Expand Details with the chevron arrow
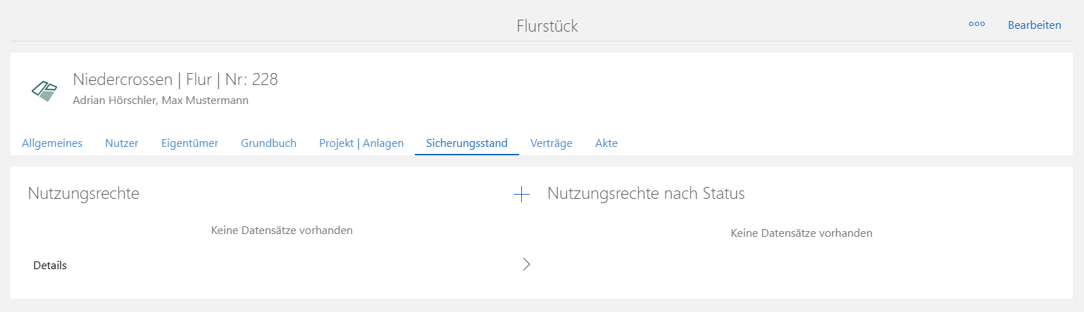This screenshot has width=1084, height=312. [x=526, y=264]
